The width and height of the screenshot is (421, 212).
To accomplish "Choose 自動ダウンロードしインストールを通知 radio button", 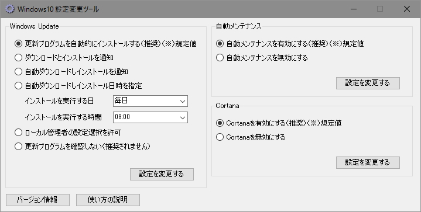I will tap(18, 72).
